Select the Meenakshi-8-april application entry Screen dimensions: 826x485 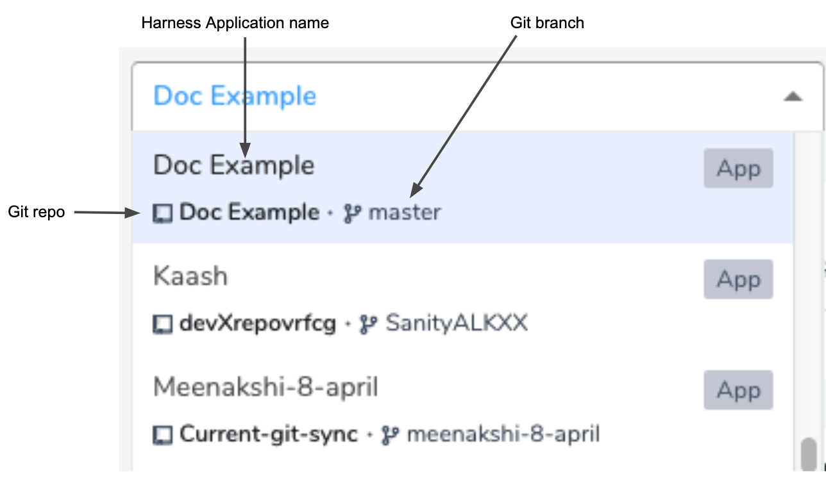pyautogui.click(x=462, y=410)
